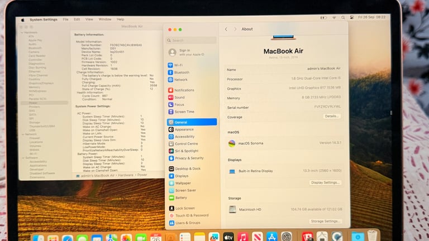This screenshot has width=429, height=241.
Task: Open Edit menu
Action: 77,20
